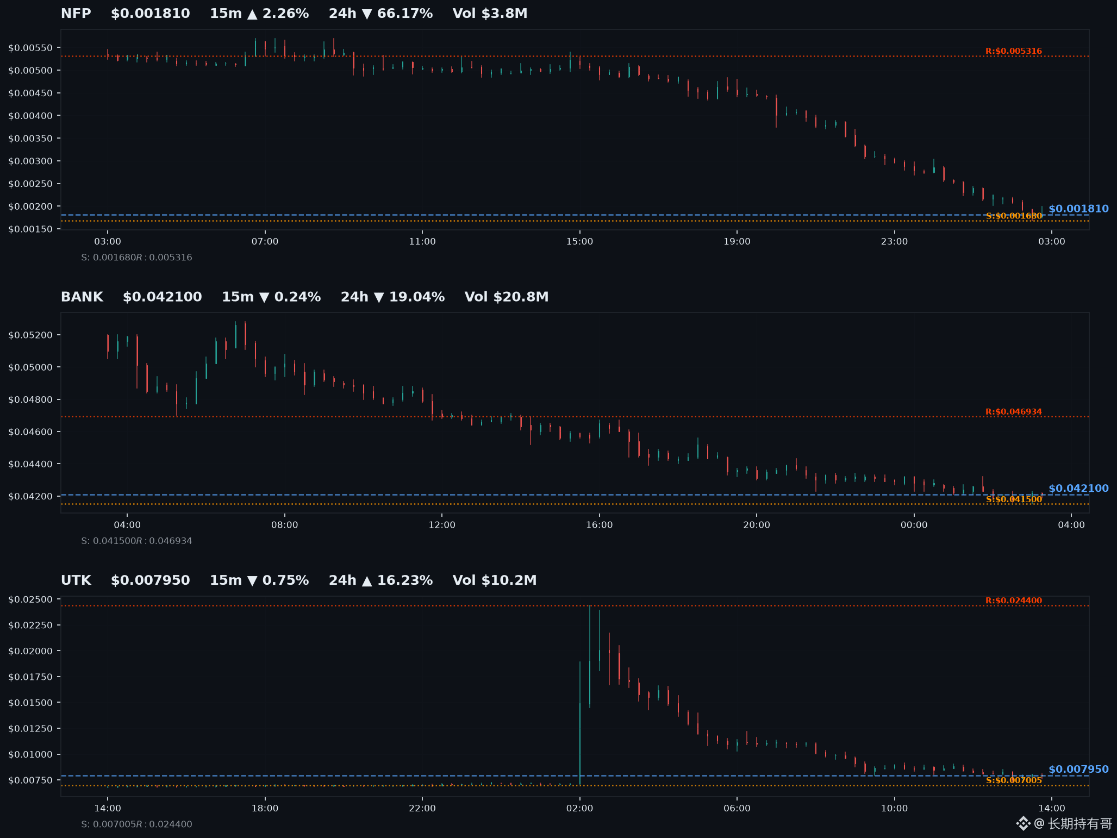Click the $0.05000 price axis label

(x=30, y=367)
